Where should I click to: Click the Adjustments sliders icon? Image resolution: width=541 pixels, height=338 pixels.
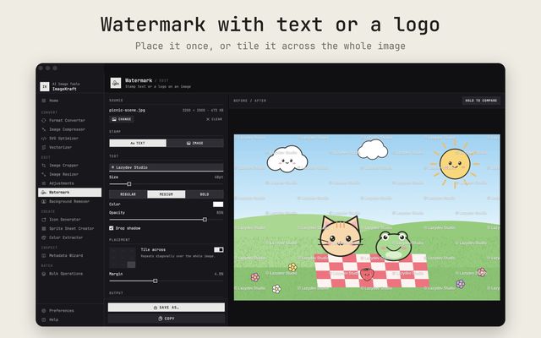44,183
